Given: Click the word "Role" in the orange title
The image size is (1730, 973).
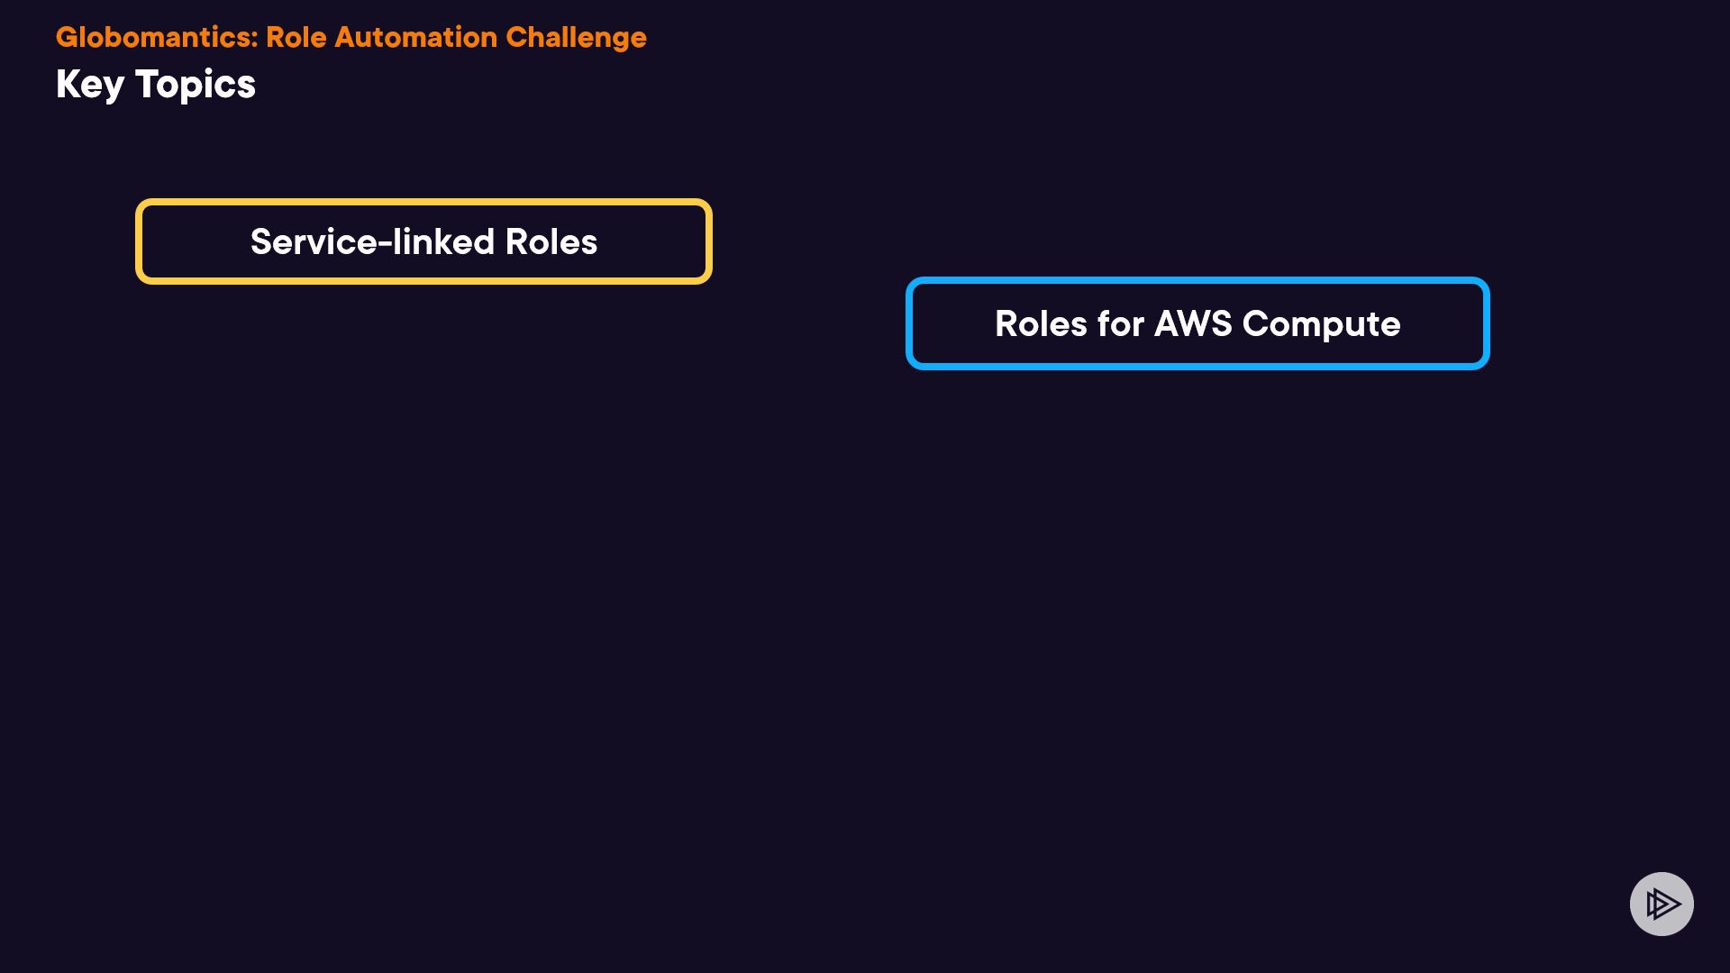Looking at the screenshot, I should (296, 37).
